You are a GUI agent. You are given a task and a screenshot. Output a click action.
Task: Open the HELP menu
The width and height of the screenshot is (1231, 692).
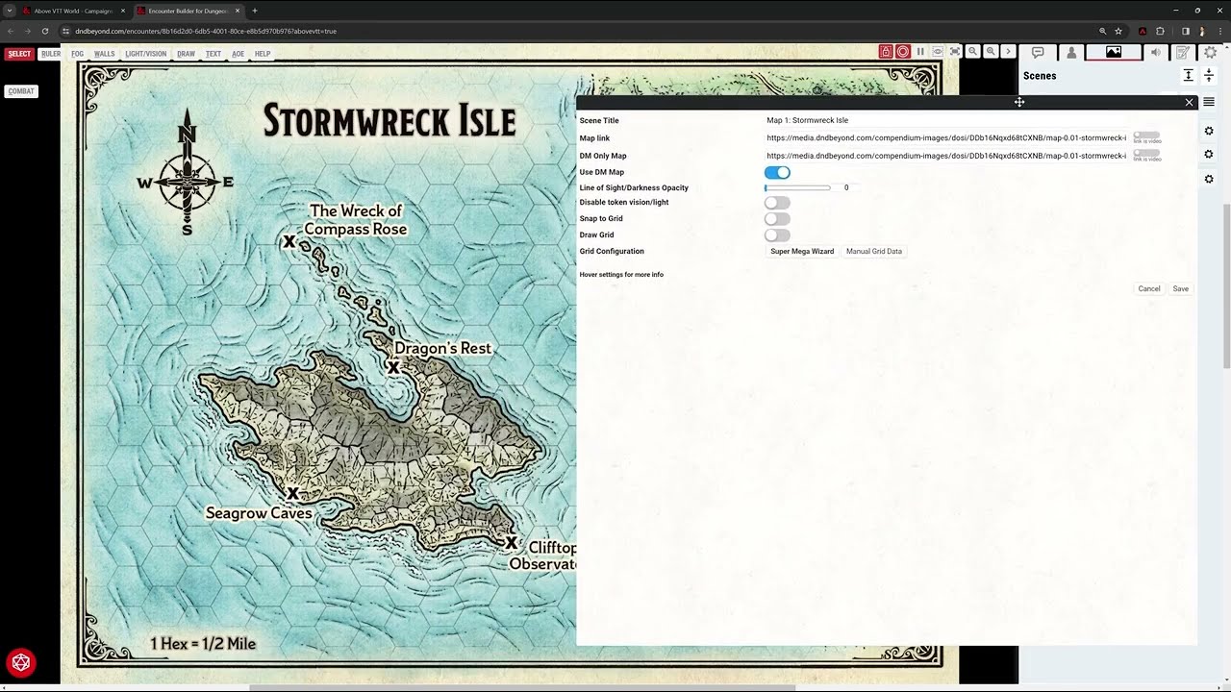click(263, 54)
